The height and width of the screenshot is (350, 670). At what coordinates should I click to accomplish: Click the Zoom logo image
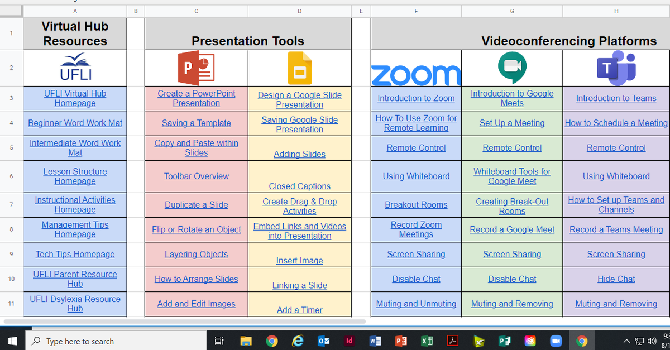click(416, 75)
